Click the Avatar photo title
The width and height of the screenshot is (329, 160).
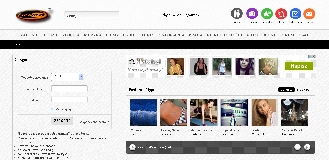(256, 130)
